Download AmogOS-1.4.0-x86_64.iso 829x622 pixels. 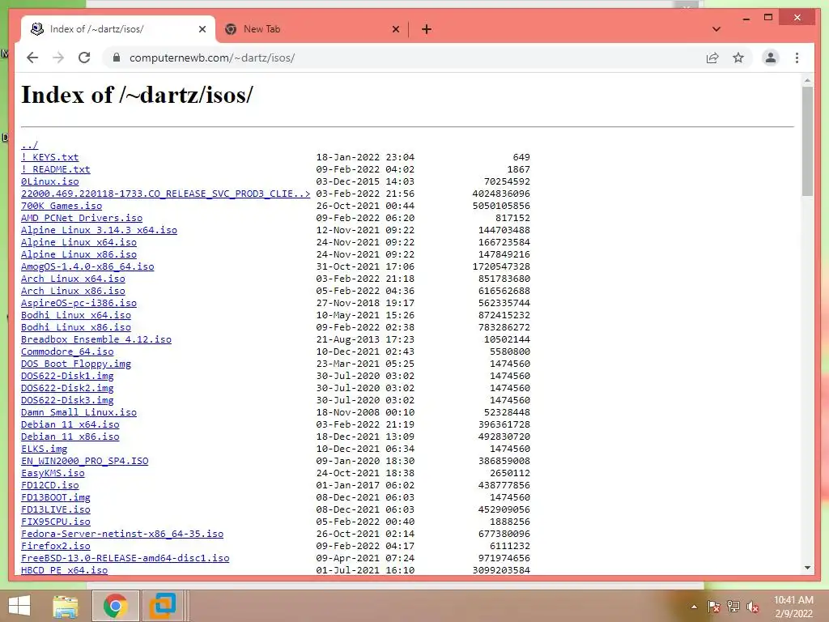(x=87, y=266)
